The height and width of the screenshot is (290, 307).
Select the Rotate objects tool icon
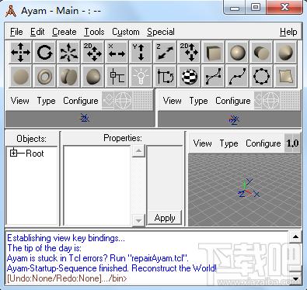pos(44,52)
